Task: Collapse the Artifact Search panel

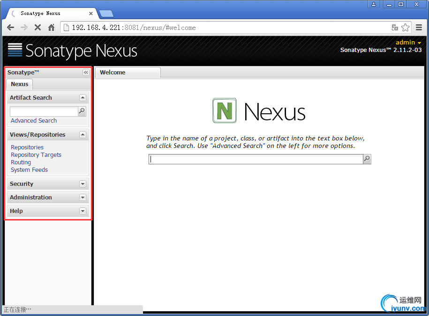Action: pyautogui.click(x=83, y=97)
